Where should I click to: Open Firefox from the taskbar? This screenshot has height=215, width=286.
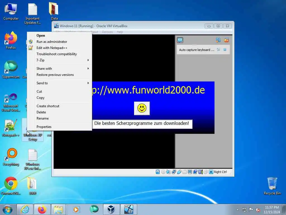(x=42, y=209)
